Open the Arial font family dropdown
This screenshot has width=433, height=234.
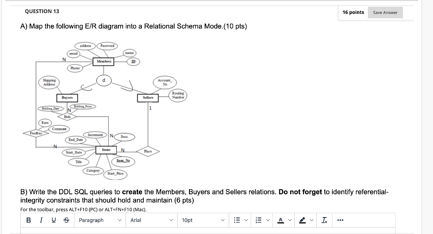pyautogui.click(x=152, y=220)
